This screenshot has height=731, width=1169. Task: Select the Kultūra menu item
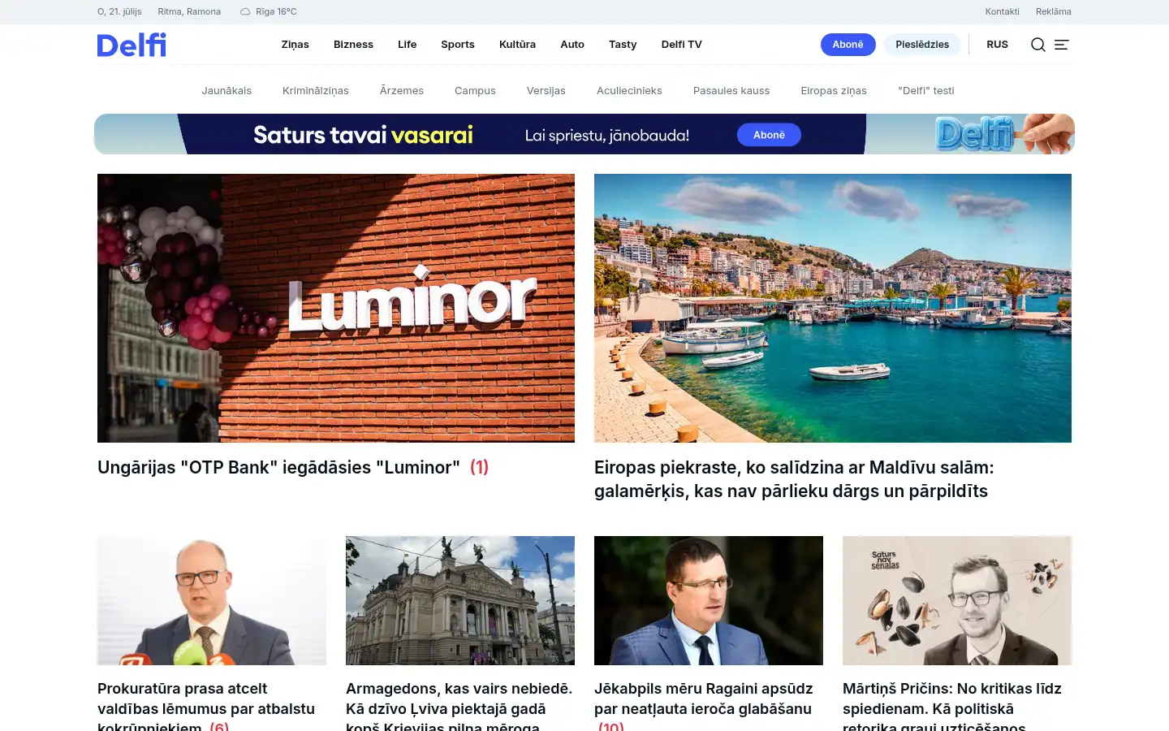click(x=517, y=45)
